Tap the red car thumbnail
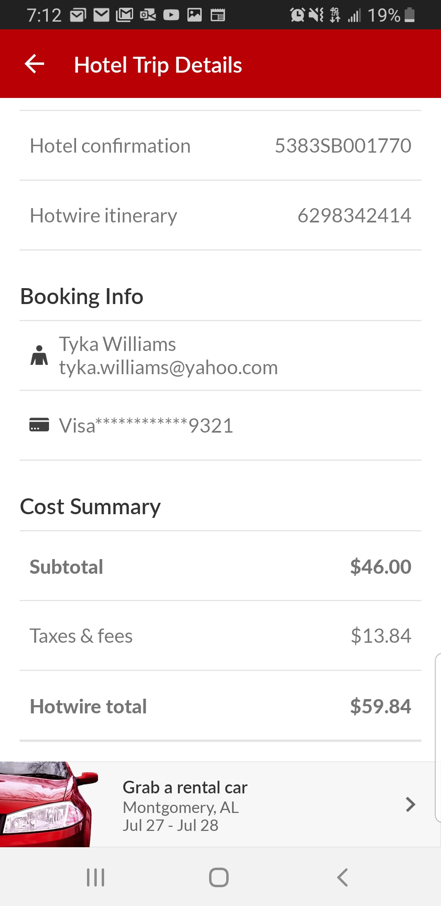This screenshot has height=906, width=441. click(x=47, y=804)
